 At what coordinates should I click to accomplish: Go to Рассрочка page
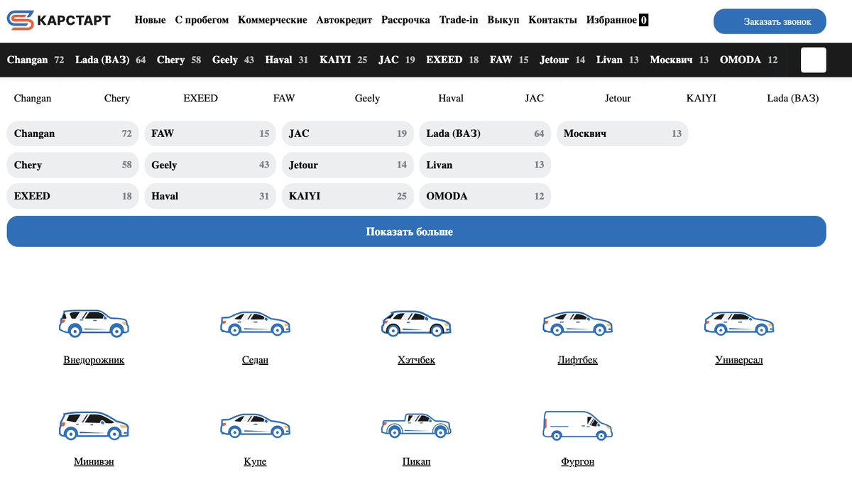pos(405,20)
